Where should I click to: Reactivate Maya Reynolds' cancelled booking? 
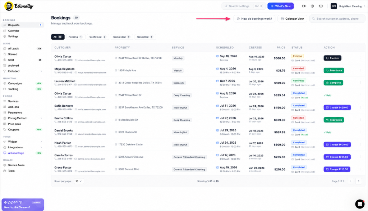[334, 71]
